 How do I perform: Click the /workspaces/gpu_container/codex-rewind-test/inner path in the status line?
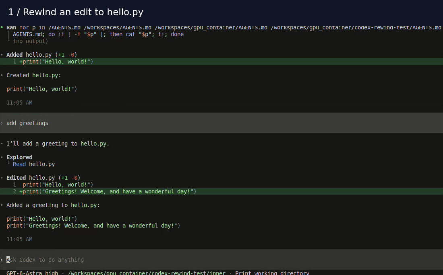click(147, 273)
